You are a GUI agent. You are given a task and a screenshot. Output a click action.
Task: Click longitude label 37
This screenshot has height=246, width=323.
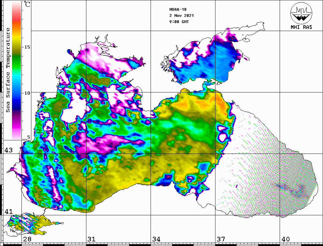[x=221, y=239]
